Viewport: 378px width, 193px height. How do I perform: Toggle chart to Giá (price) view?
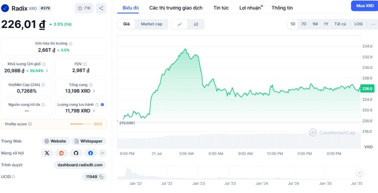coord(126,24)
